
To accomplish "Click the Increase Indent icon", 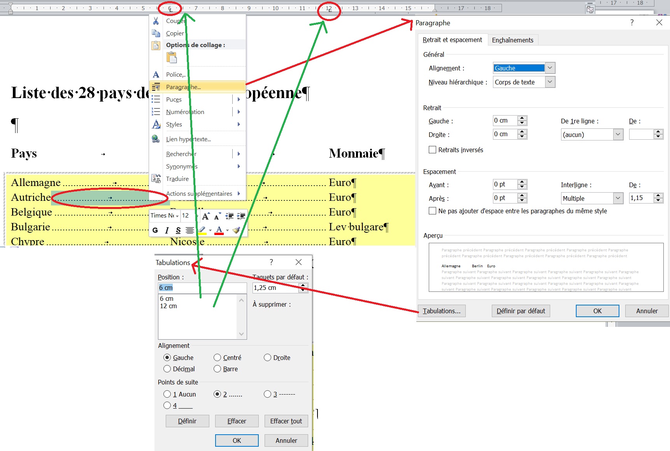I will [x=241, y=216].
